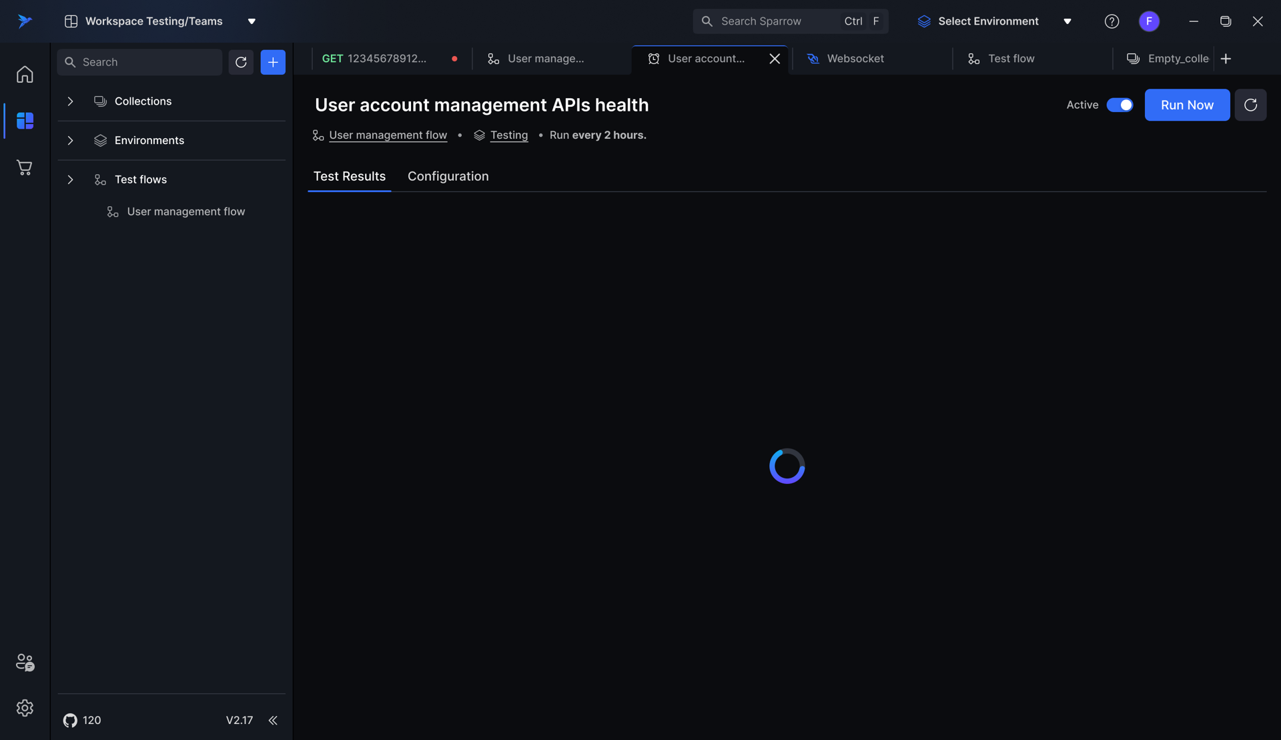Open the Workspace Testing/Teams dropdown
This screenshot has height=740, width=1281.
[160, 21]
